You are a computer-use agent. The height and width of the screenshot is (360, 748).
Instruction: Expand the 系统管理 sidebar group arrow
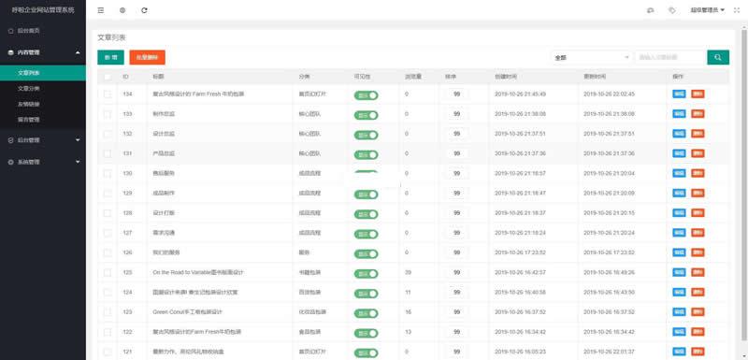[x=78, y=162]
